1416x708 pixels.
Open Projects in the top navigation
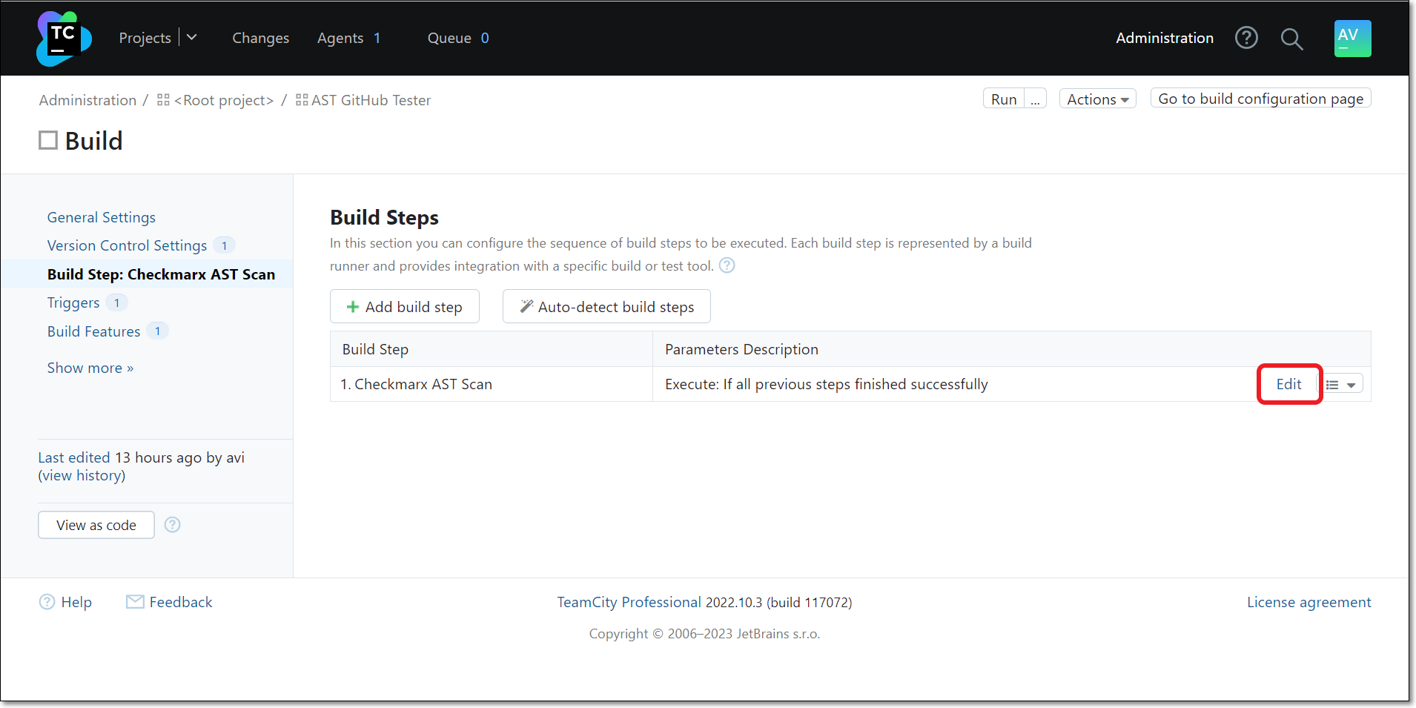point(145,38)
